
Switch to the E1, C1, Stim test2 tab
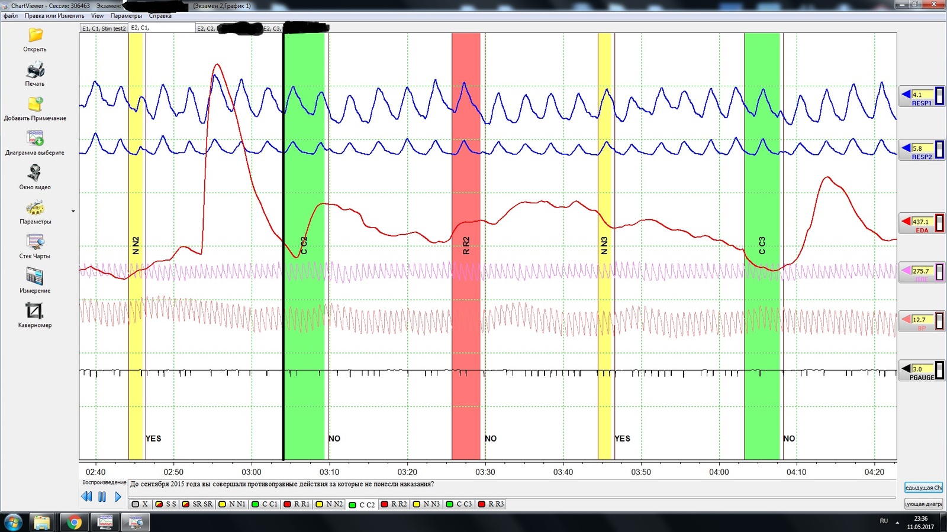click(x=104, y=28)
